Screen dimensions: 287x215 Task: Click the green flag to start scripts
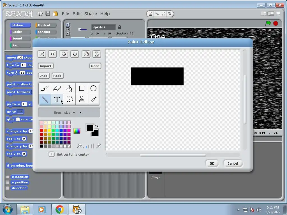[268, 24]
